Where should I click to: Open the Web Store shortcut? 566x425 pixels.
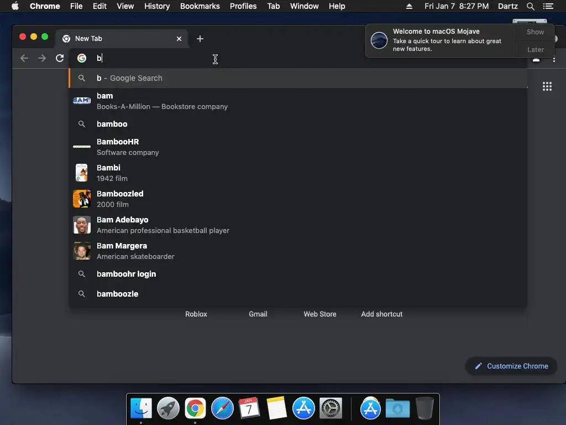tap(320, 314)
